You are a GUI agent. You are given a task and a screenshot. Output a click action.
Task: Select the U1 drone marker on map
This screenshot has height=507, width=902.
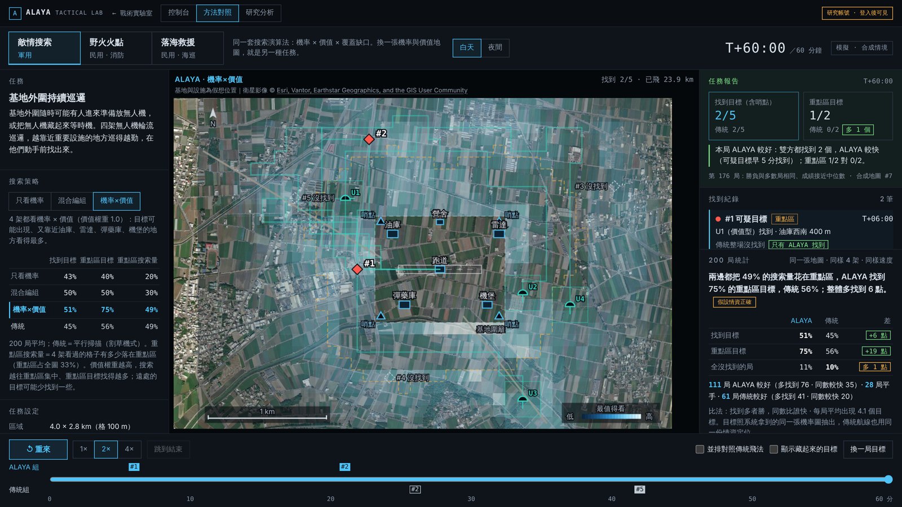point(345,198)
